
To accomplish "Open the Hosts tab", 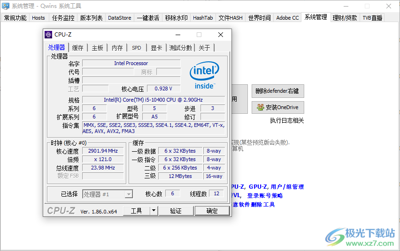I will [38, 18].
